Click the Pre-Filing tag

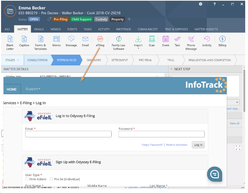point(61,19)
